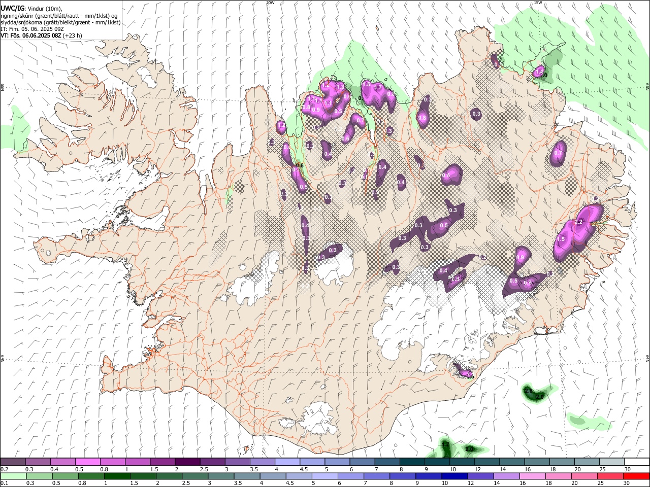Click the 64N latitude label on right edge
The image size is (650, 487).
(647, 358)
